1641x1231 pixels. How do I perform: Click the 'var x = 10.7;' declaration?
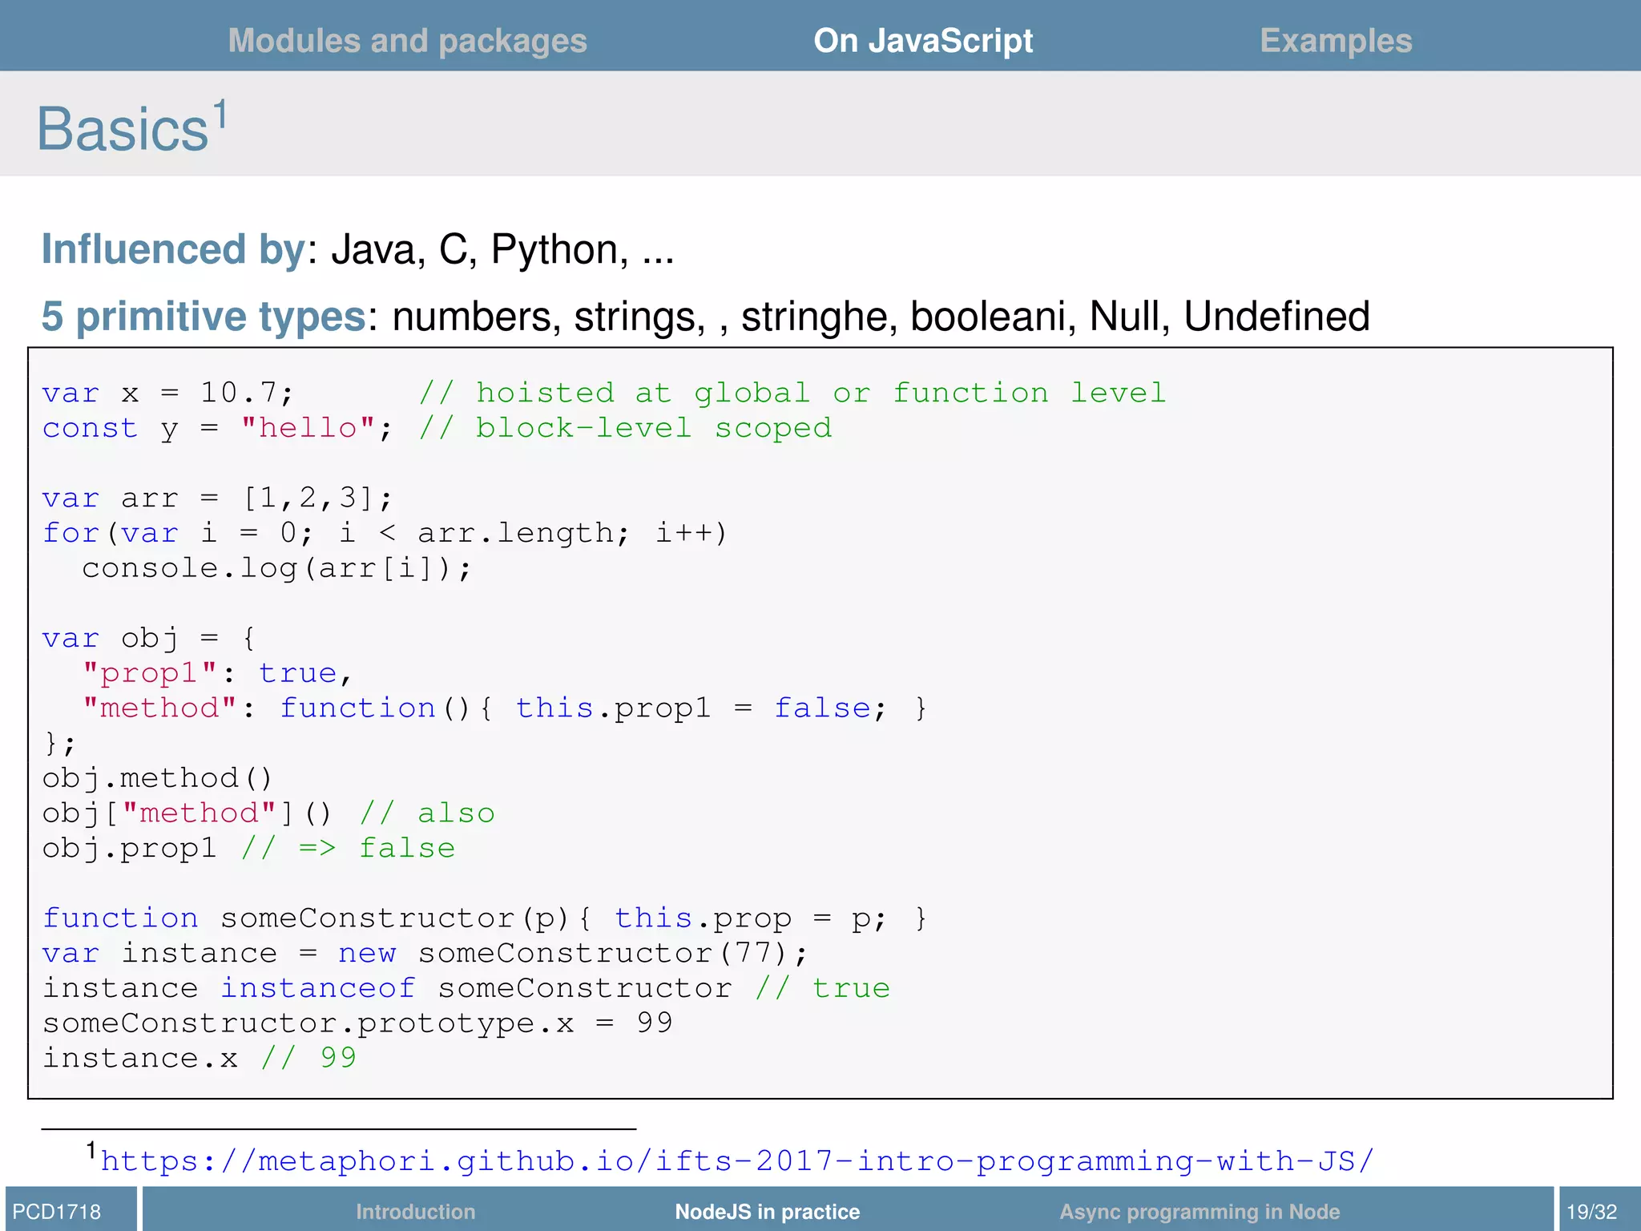point(168,393)
